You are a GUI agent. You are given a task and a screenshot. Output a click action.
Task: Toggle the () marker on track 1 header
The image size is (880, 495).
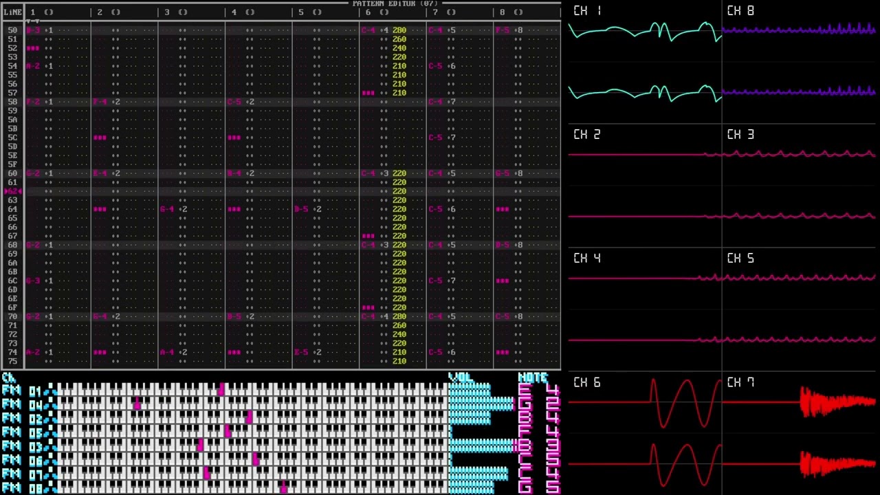click(49, 12)
